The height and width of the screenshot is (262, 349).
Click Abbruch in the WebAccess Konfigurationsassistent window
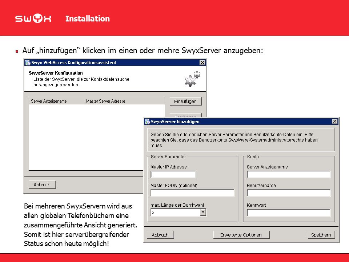click(42, 185)
